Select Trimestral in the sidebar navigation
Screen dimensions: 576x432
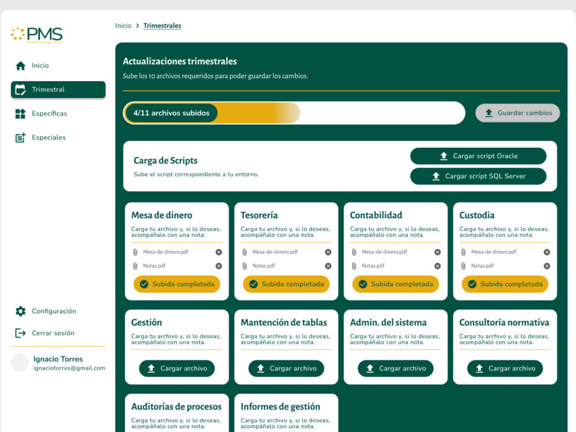point(58,90)
